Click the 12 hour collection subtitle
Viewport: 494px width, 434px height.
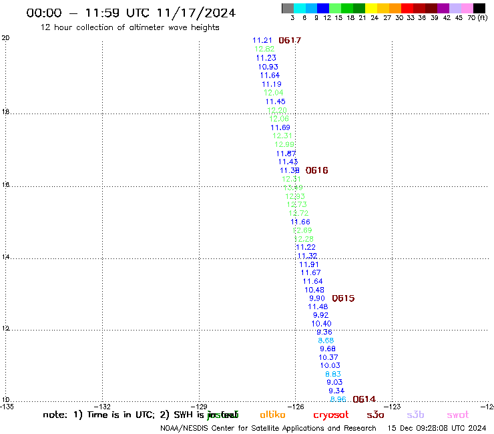[x=130, y=27]
